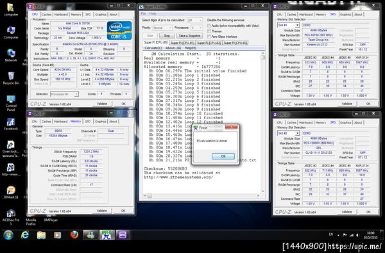Open the media player taskbar icon

point(58,235)
